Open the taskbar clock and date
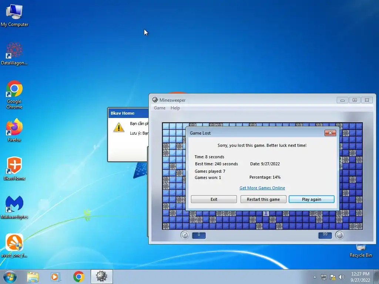The height and width of the screenshot is (284, 379). (x=360, y=277)
